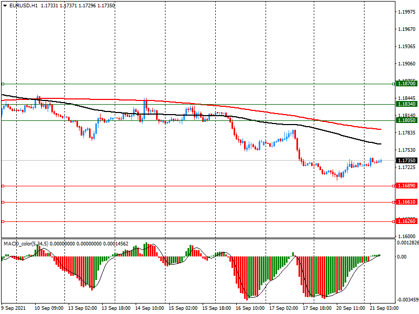This screenshot has width=419, height=314.
Task: Grab the left handle of the 1.18700 line
Action: tap(3, 84)
